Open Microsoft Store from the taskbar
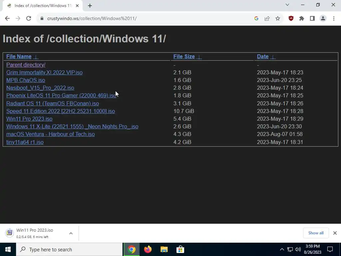This screenshot has width=341, height=256. click(180, 249)
